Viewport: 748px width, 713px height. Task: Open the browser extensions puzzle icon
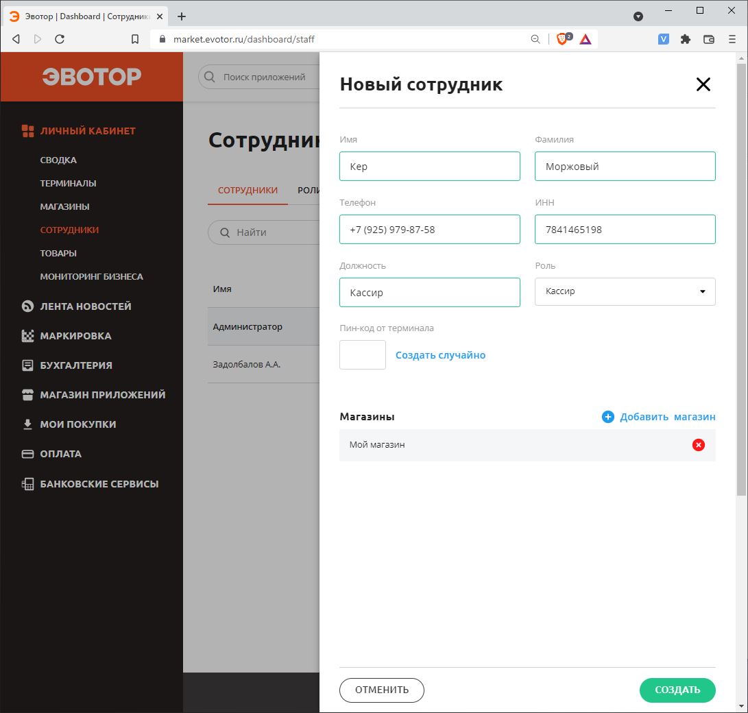pyautogui.click(x=685, y=39)
